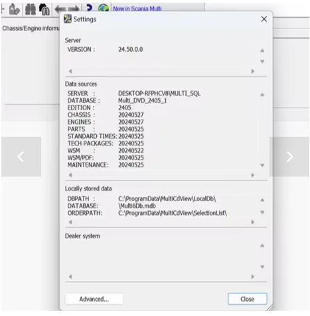Image resolution: width=310 pixels, height=316 pixels.
Task: Go forward using the right arrow toolbar icon
Action: (74, 9)
